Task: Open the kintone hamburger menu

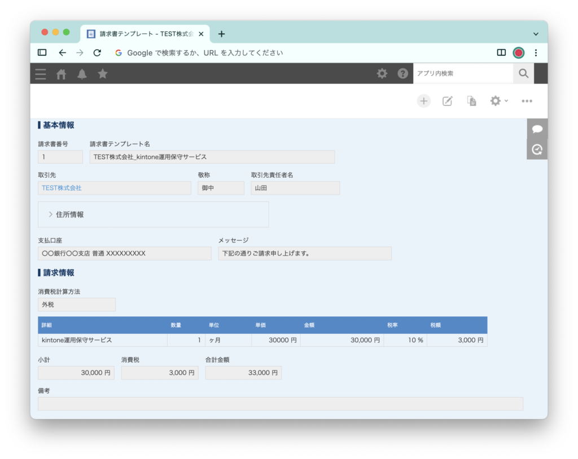Action: click(x=41, y=74)
